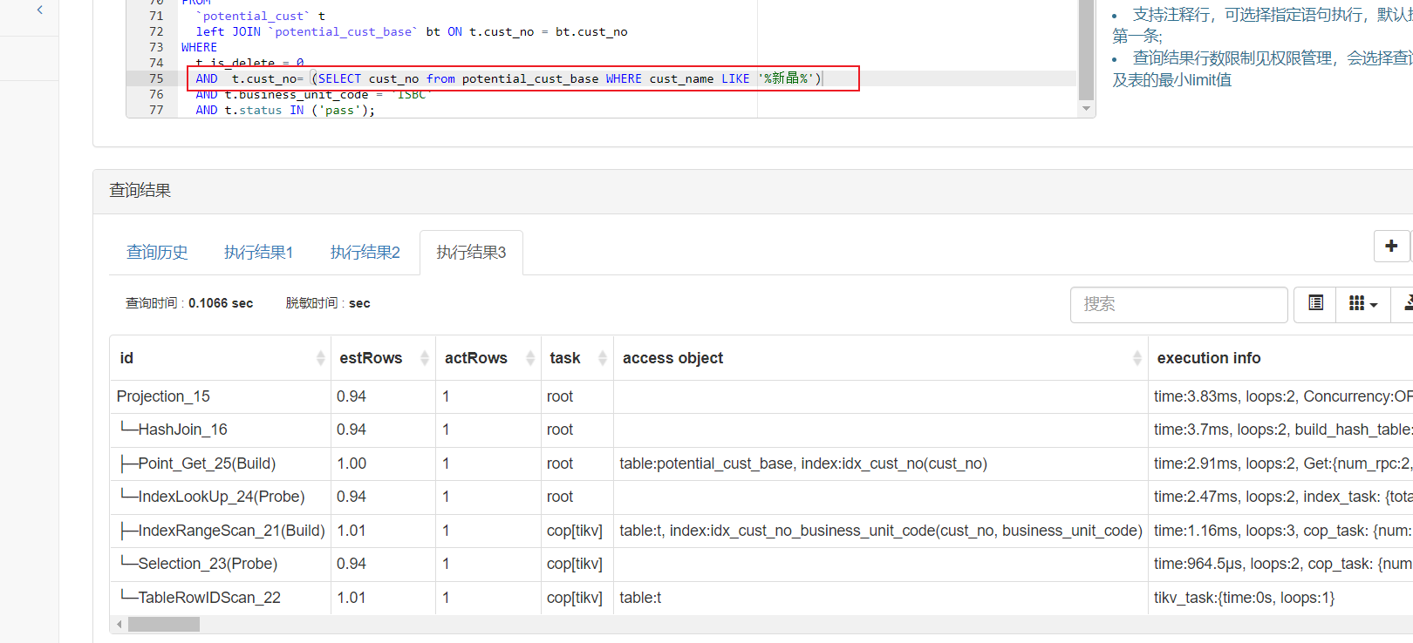
Task: Switch to the 查询历史 tab
Action: (x=157, y=253)
